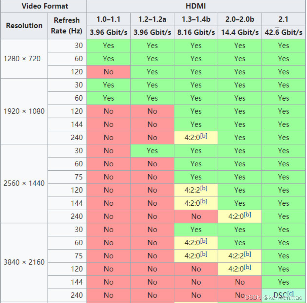Open the [b] footnote at 2560×1440 120 Hz 4:2:2
This screenshot has width=307, height=303.
pyautogui.click(x=204, y=188)
